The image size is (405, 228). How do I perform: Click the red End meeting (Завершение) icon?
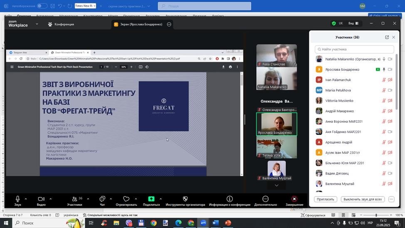tap(294, 199)
